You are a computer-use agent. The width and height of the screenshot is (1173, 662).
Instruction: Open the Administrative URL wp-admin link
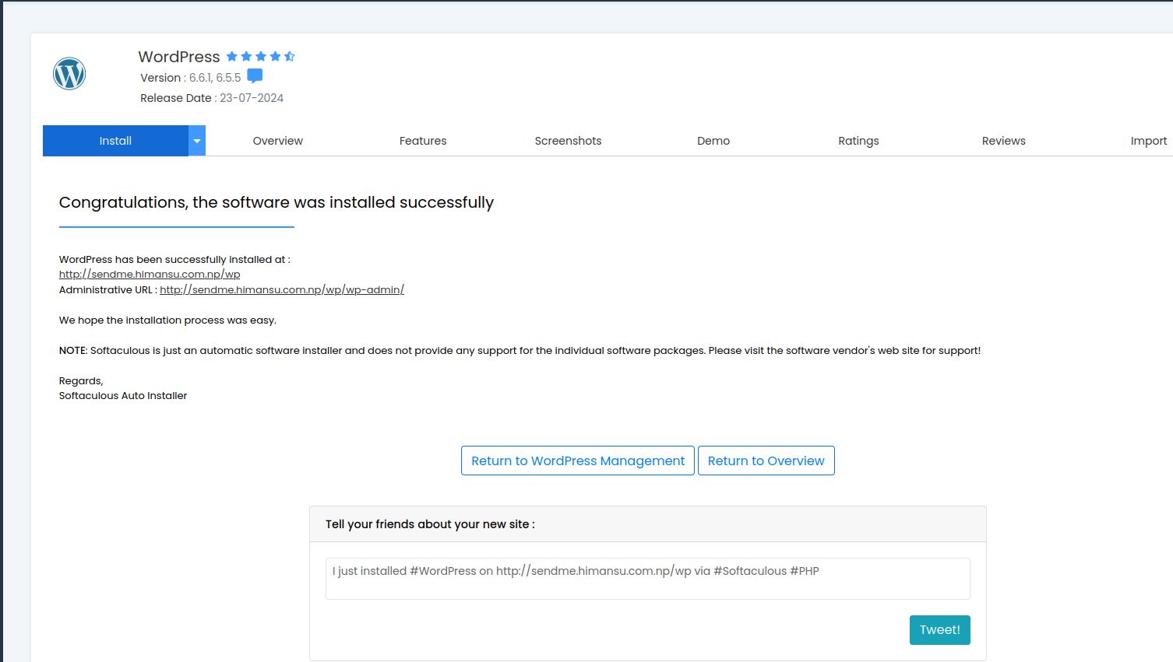pos(282,290)
